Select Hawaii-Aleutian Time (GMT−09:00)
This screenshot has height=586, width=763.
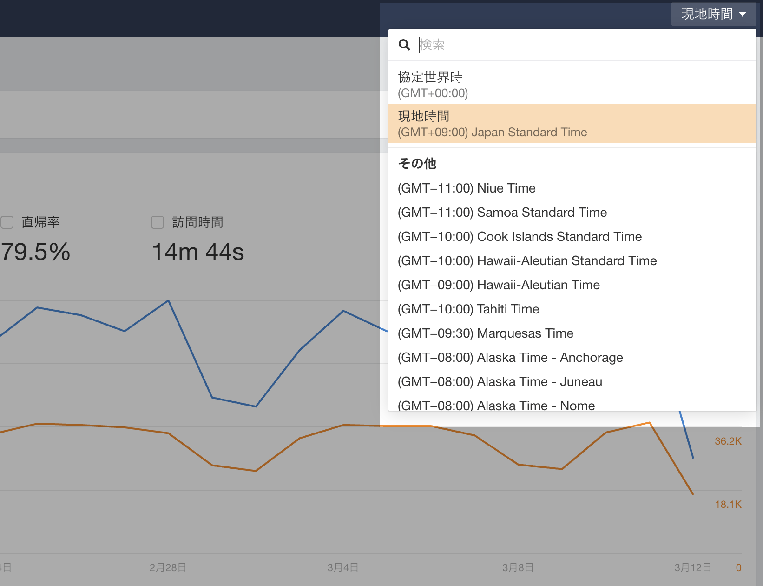point(499,285)
